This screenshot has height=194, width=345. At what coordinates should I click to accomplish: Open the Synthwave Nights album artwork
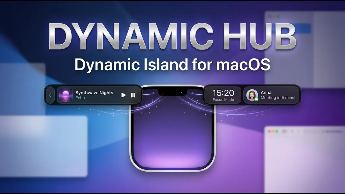click(x=66, y=95)
